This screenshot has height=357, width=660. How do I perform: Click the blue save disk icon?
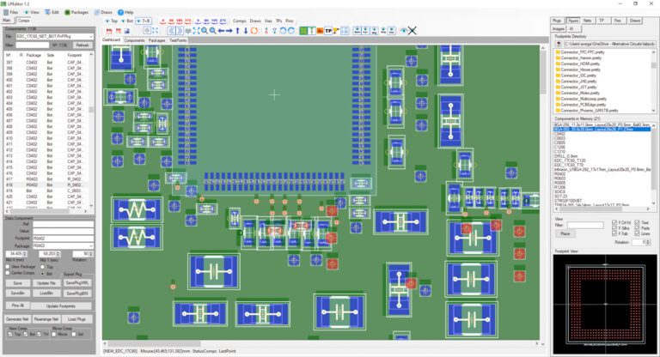[126, 31]
